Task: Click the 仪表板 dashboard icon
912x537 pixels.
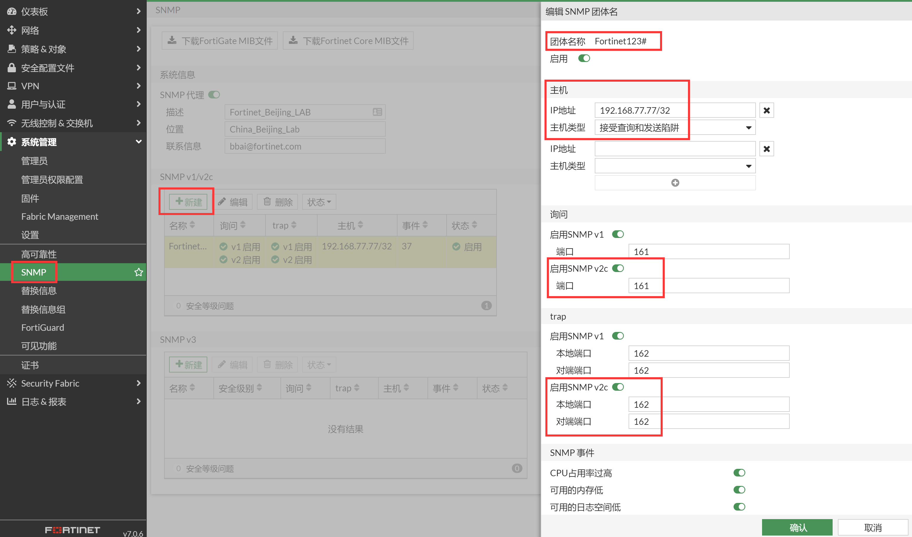Action: point(11,11)
